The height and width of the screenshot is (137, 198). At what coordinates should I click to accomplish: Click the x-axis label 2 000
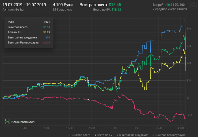point(92,128)
